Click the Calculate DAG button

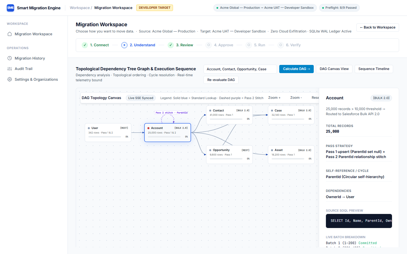point(296,69)
